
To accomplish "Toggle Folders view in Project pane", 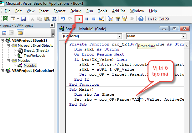I will (x=20, y=33).
